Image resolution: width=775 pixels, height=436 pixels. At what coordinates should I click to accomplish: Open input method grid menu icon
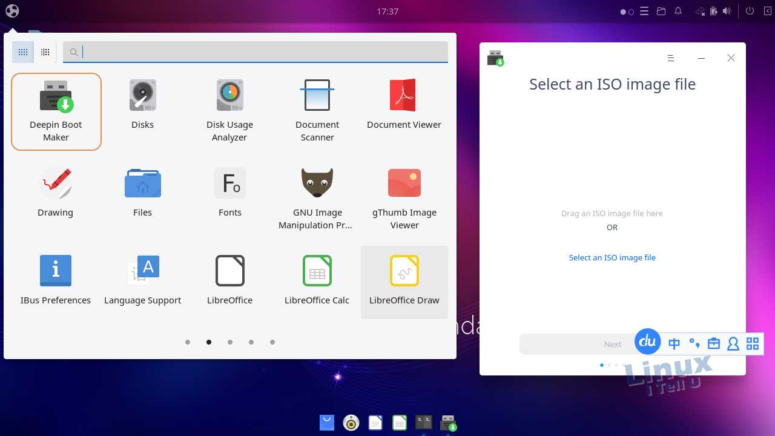pyautogui.click(x=753, y=344)
